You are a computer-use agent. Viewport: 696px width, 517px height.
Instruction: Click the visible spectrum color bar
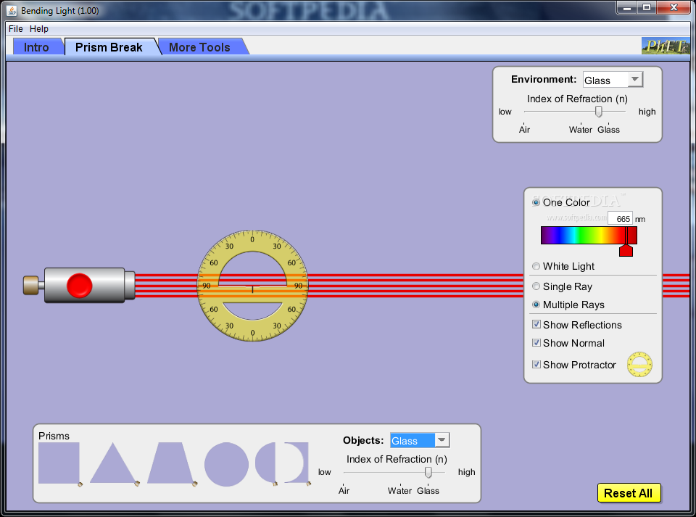tap(589, 235)
